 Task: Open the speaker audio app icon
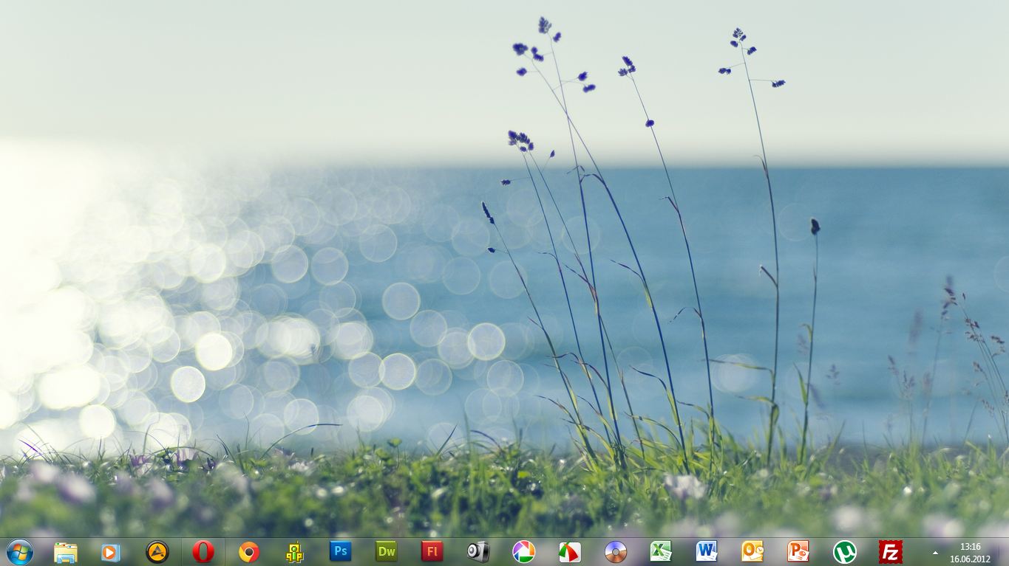[478, 552]
